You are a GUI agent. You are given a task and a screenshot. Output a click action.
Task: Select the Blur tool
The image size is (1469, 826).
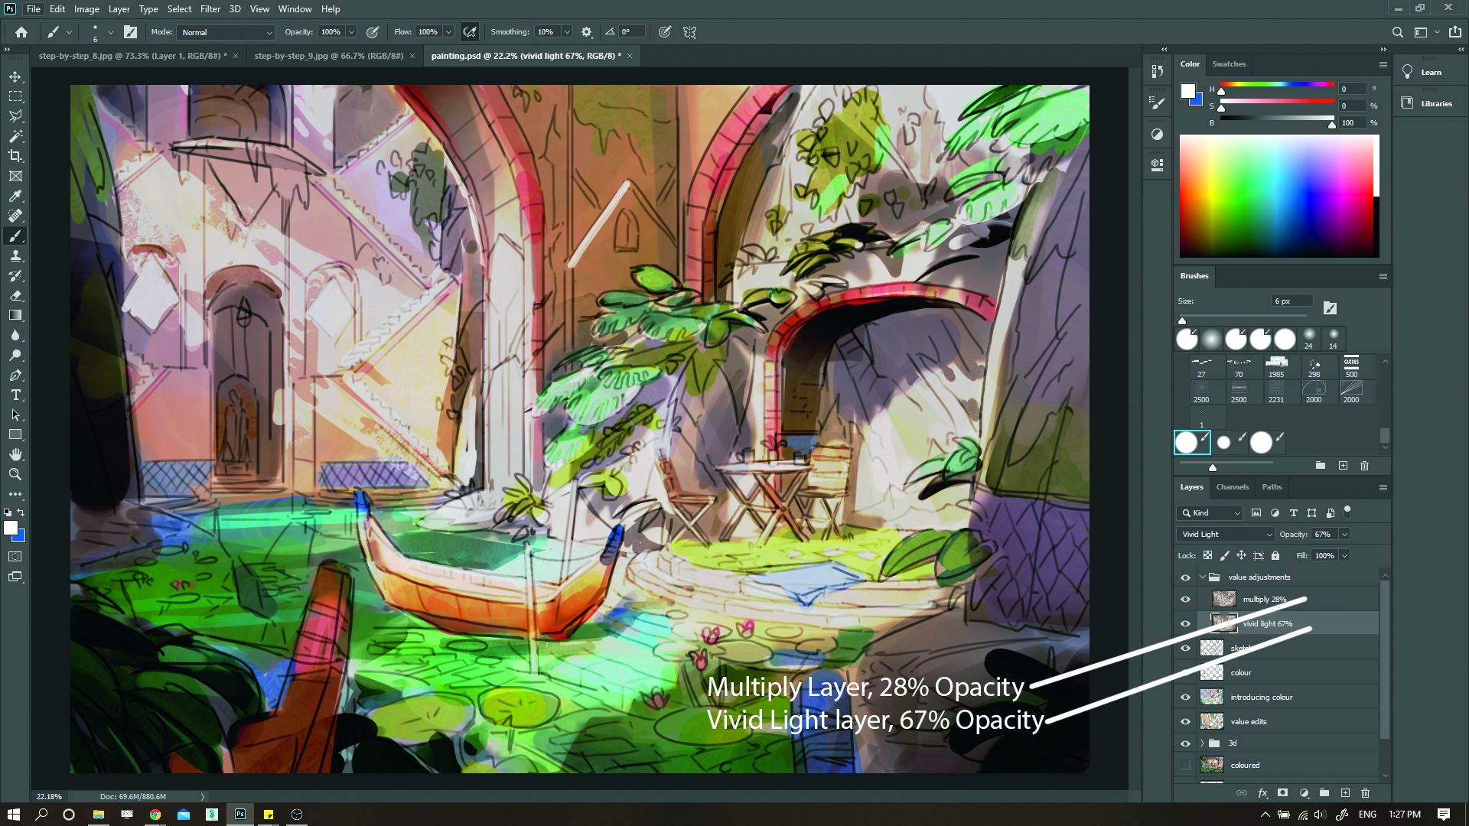click(x=15, y=335)
